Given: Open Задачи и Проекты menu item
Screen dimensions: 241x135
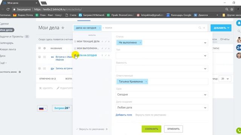Looking at the screenshot, I should tap(11, 37).
